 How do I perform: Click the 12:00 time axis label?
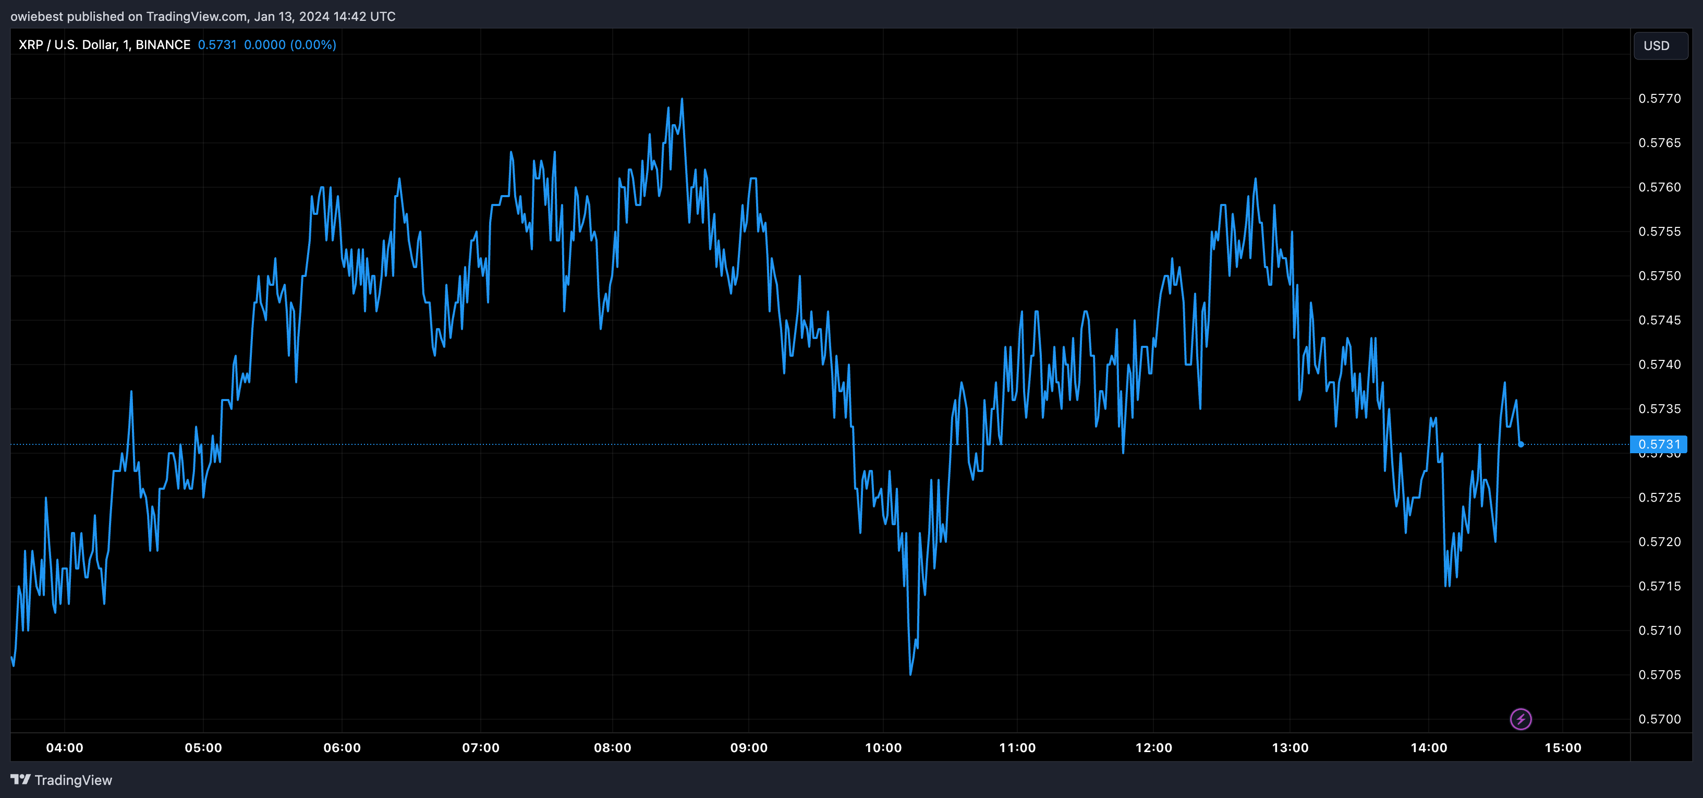click(x=1153, y=748)
